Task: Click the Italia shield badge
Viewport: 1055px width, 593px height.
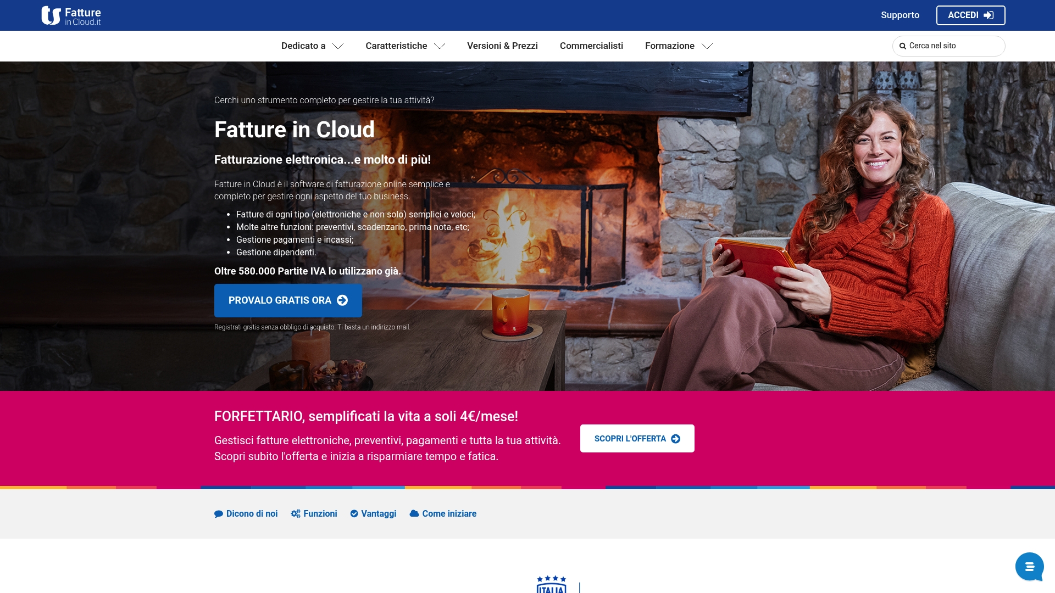Action: (x=551, y=585)
